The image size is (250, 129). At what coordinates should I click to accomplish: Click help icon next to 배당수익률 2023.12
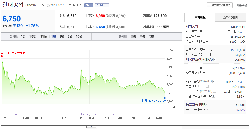[214, 96]
